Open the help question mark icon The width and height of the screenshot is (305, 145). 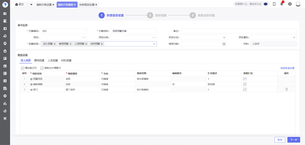(290, 4)
